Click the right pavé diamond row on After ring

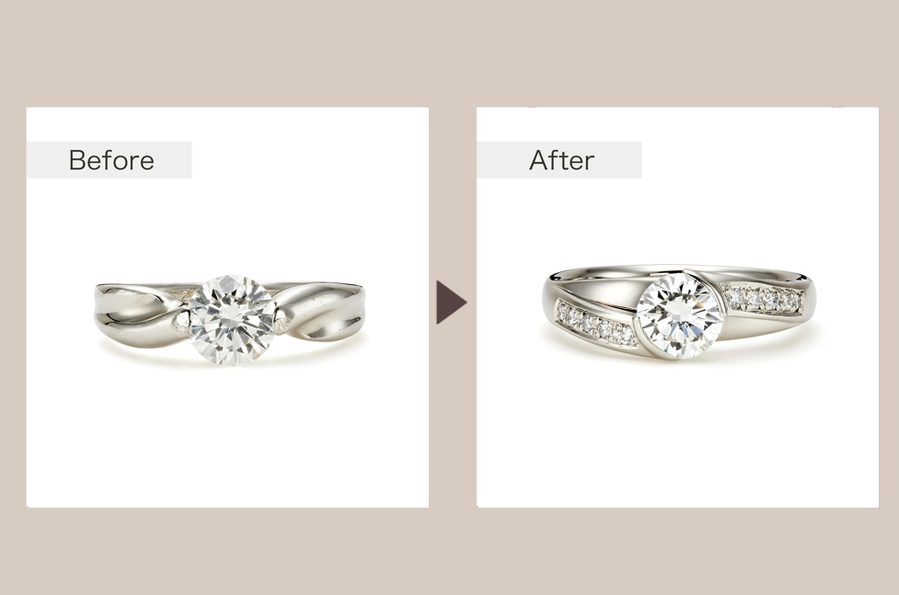point(763,299)
